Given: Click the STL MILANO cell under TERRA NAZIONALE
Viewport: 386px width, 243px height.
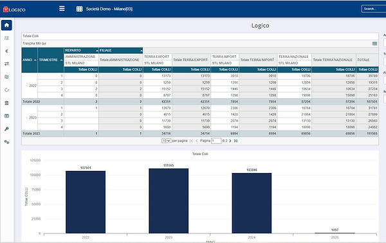Looking at the screenshot, I should [295, 63].
